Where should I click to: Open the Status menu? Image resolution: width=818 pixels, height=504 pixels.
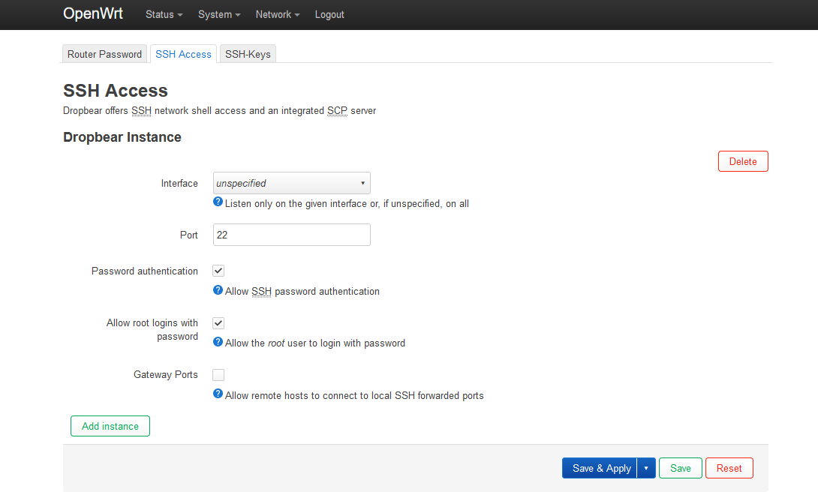(x=164, y=14)
